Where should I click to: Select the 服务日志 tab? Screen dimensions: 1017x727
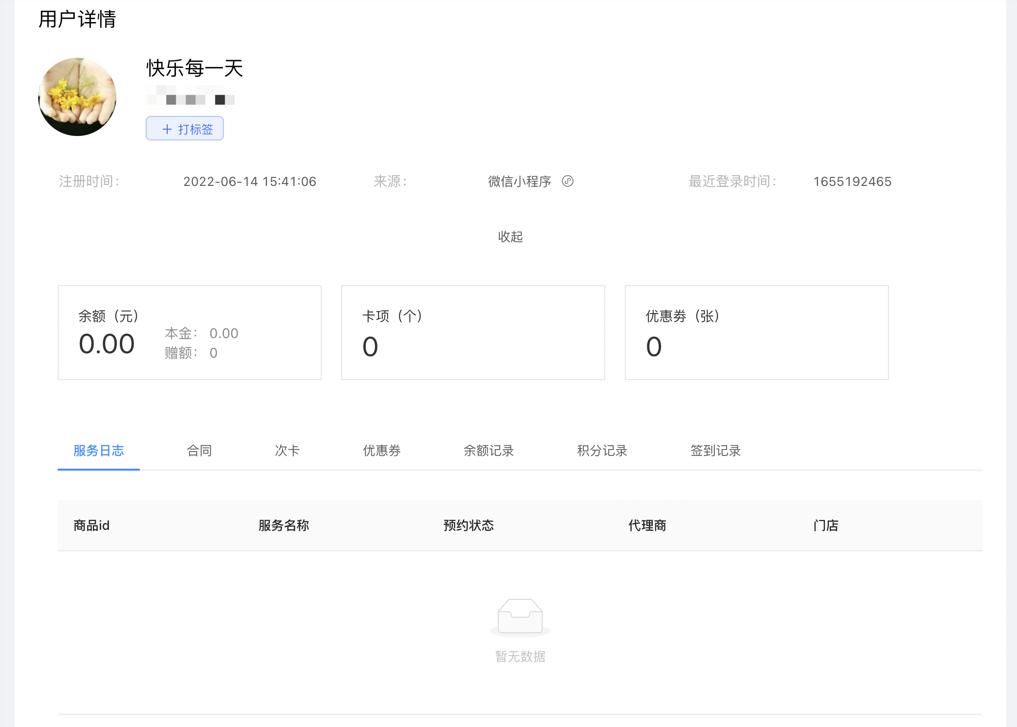pyautogui.click(x=98, y=451)
